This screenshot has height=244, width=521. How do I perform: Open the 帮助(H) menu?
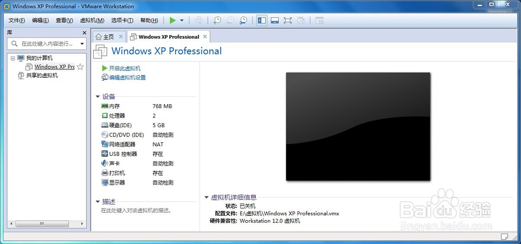click(149, 21)
